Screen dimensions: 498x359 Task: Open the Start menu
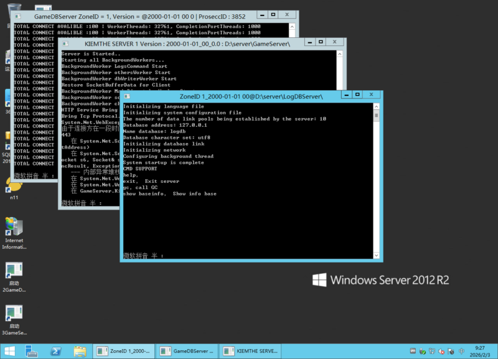pos(9,351)
